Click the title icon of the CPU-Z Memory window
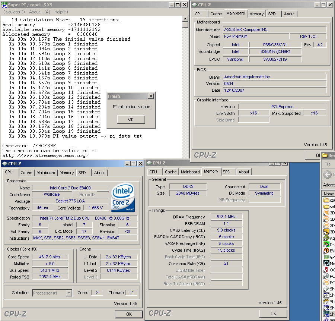Image resolution: width=335 pixels, height=321 pixels. (149, 163)
